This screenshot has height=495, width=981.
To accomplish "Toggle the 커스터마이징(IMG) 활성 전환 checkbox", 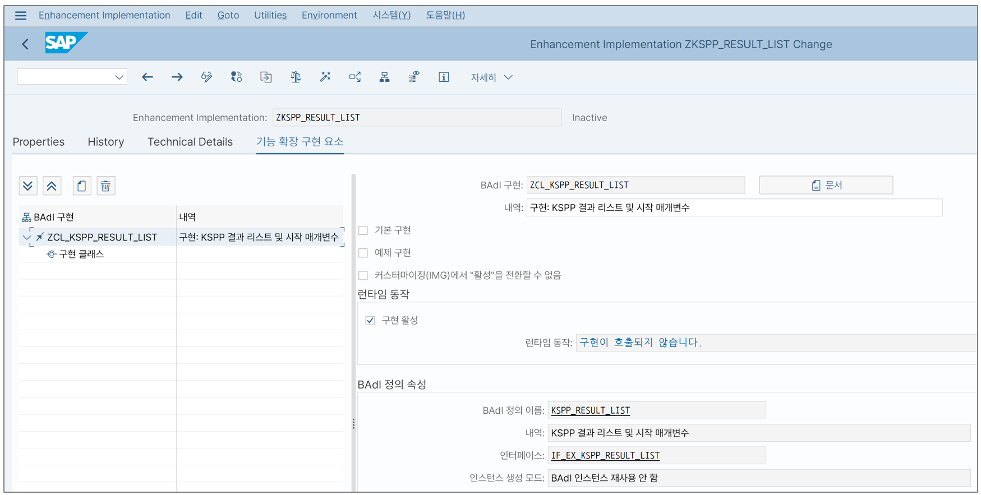I will [363, 275].
